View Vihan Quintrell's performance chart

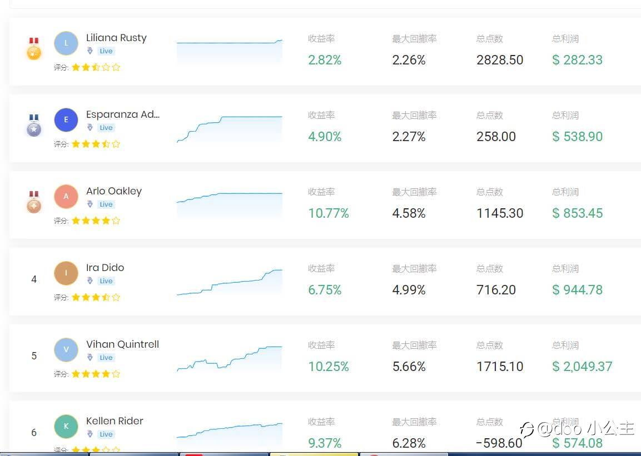pyautogui.click(x=230, y=359)
